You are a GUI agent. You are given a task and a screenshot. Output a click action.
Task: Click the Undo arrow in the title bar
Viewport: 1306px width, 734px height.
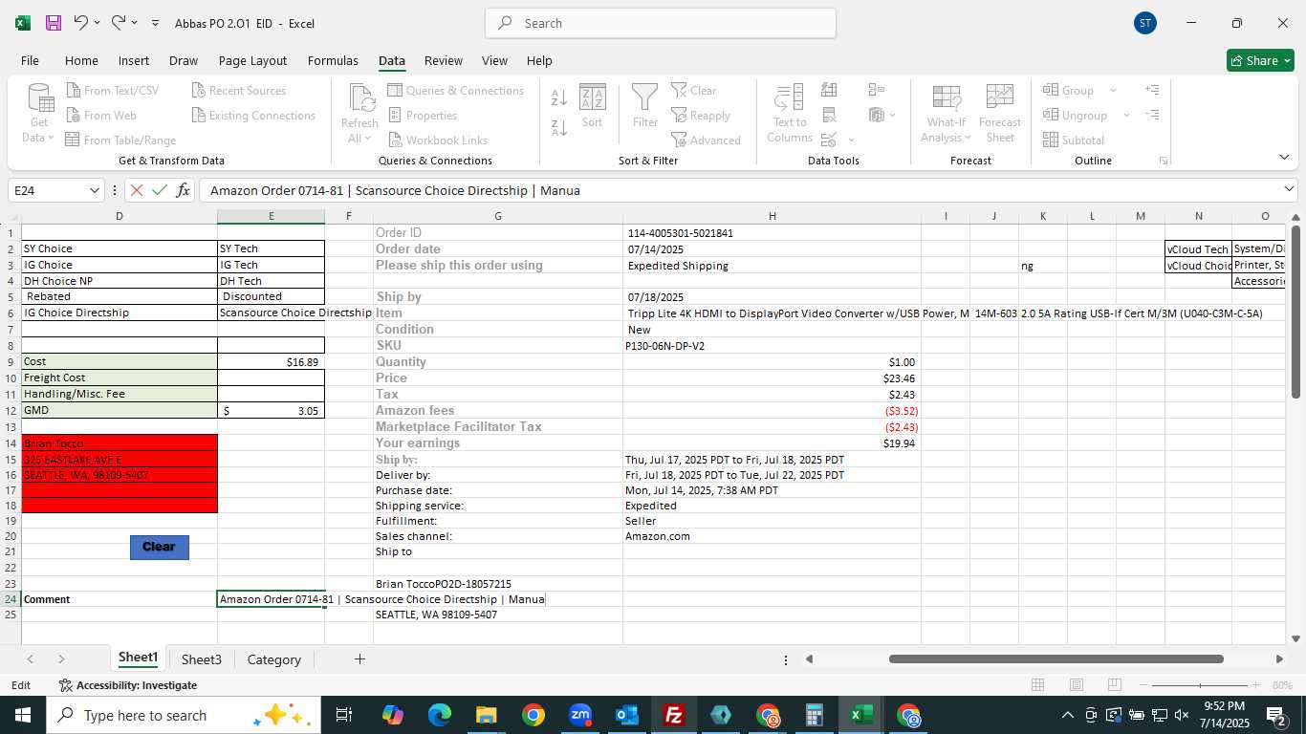[80, 22]
